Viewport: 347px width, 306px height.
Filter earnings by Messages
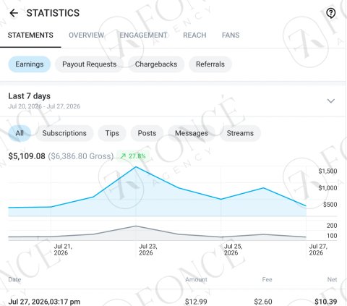pyautogui.click(x=192, y=133)
